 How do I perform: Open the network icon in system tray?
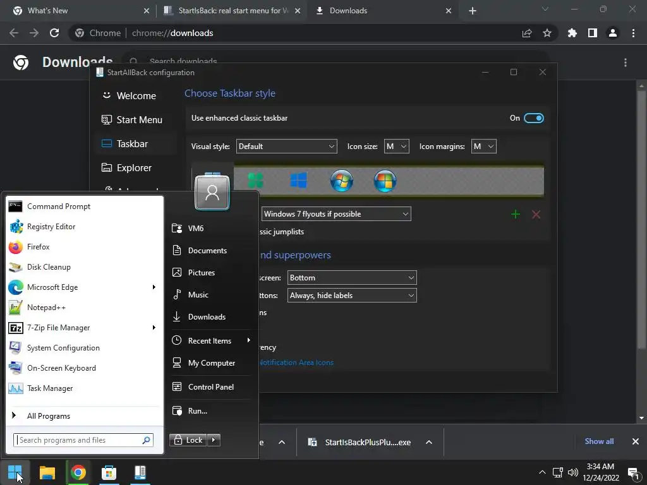pos(558,472)
